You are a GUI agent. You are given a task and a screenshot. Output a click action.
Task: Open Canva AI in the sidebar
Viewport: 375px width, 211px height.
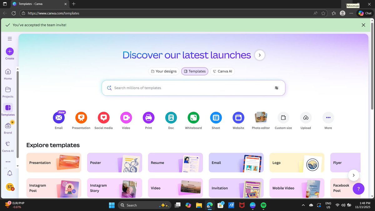click(8, 147)
